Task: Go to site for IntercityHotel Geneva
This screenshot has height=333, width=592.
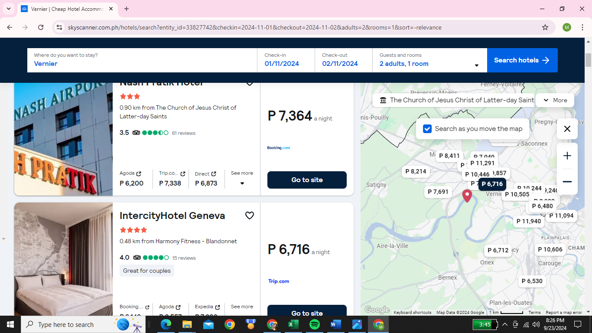Action: tap(307, 310)
